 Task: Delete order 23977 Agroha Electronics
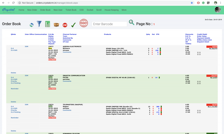click(13, 73)
